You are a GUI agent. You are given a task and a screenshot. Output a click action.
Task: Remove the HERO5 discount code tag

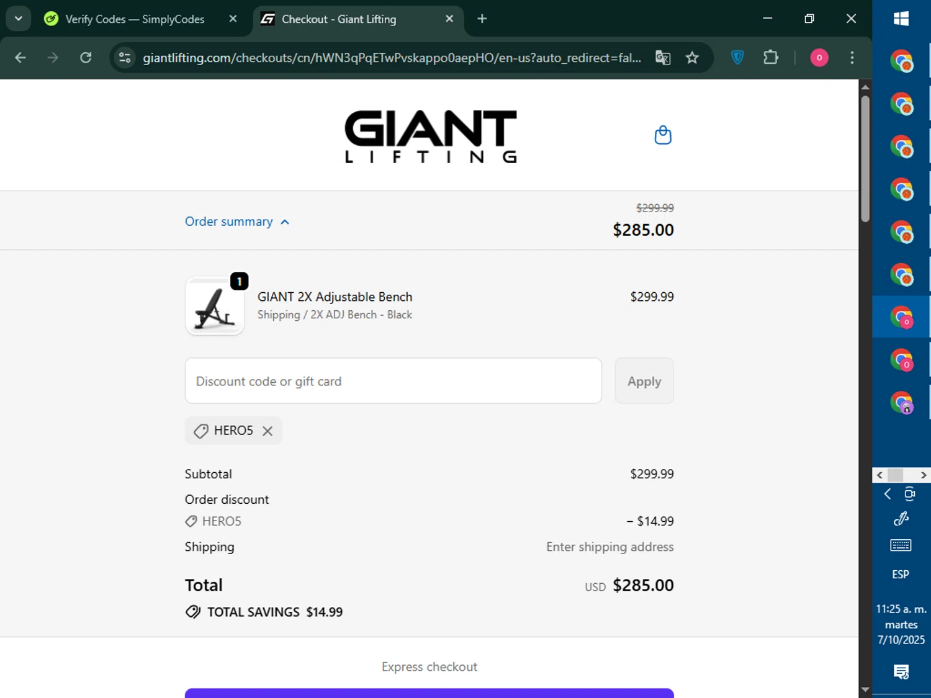coord(268,431)
